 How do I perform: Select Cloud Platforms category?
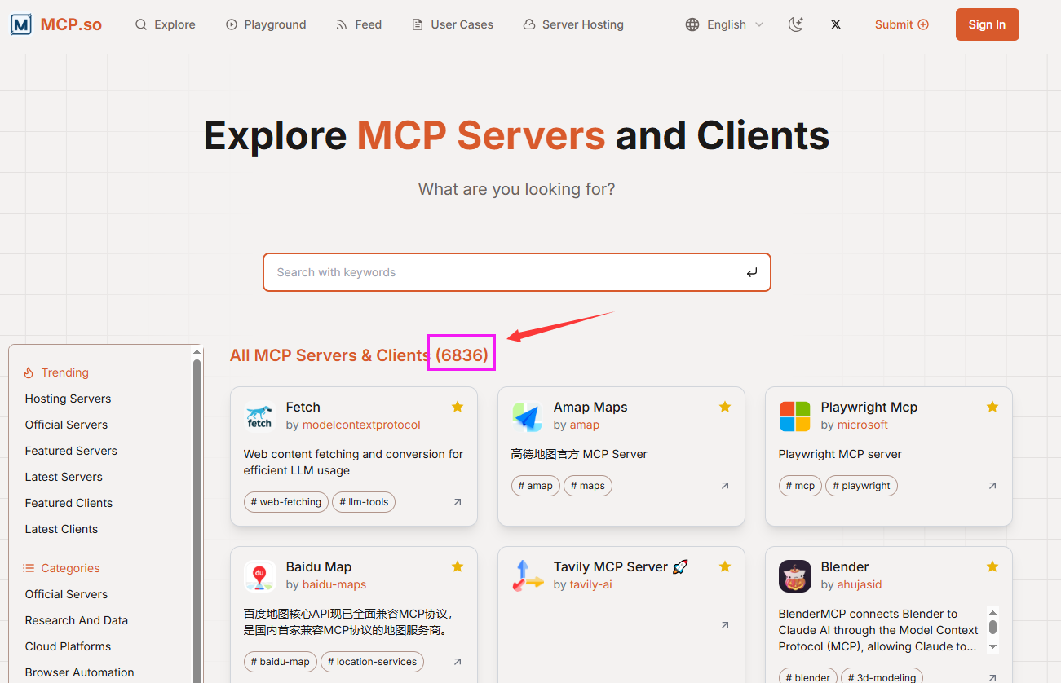pyautogui.click(x=68, y=646)
